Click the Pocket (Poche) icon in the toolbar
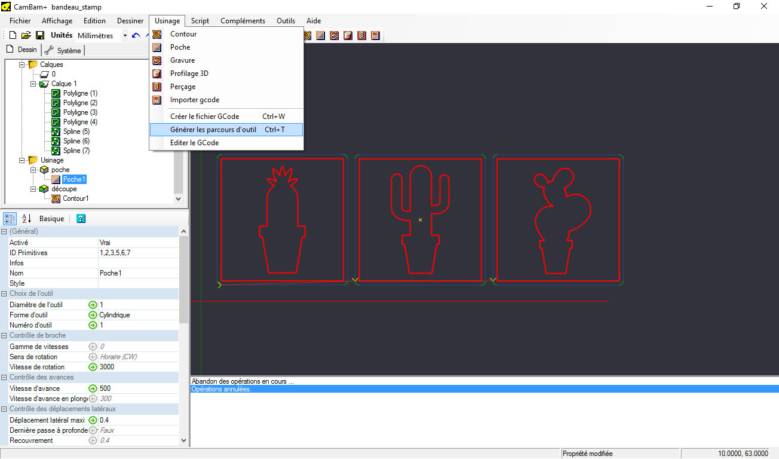The image size is (779, 459). [x=321, y=36]
